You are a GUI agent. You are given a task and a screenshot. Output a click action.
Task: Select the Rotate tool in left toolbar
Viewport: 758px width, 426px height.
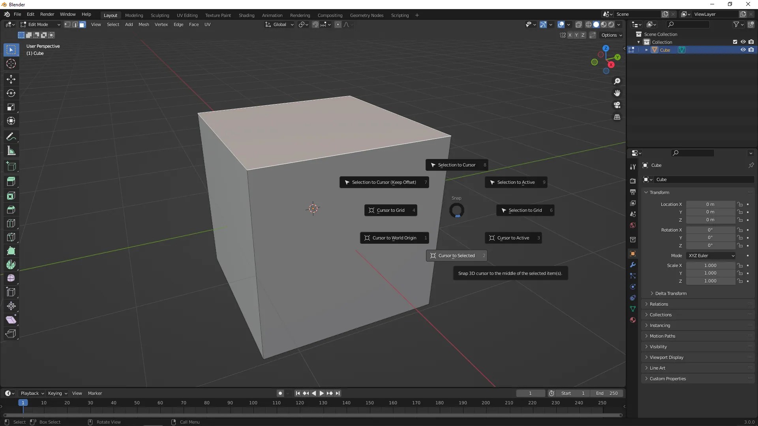coord(11,93)
